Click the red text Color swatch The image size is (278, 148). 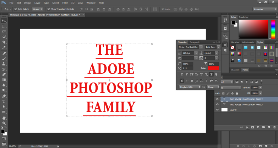tap(213, 68)
